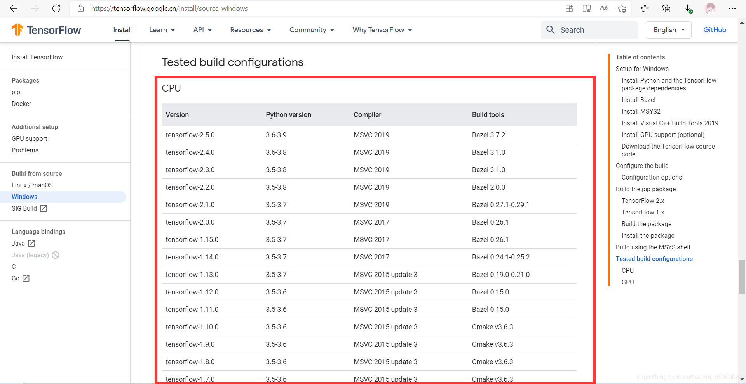Open GPU support in sidebar
Viewport: 746px width, 384px height.
coord(30,139)
